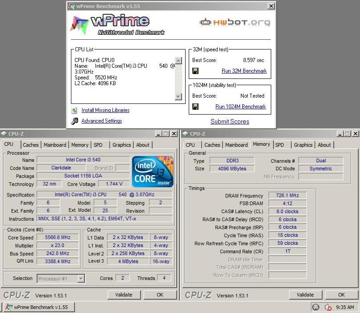Viewport: 360px width, 313px height.
Task: Click the Command Rate 1T value
Action: (x=287, y=251)
